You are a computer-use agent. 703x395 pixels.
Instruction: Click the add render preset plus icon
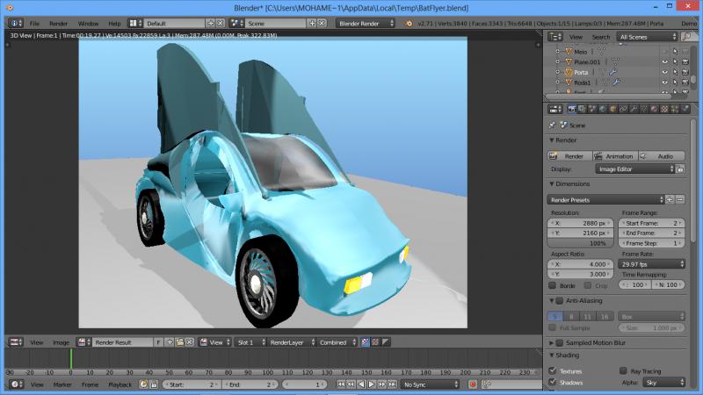670,199
